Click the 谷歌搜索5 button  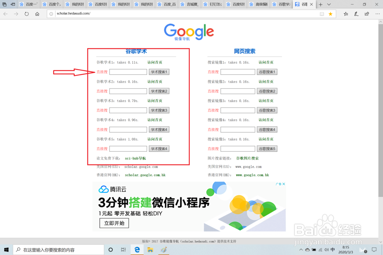tap(267, 149)
